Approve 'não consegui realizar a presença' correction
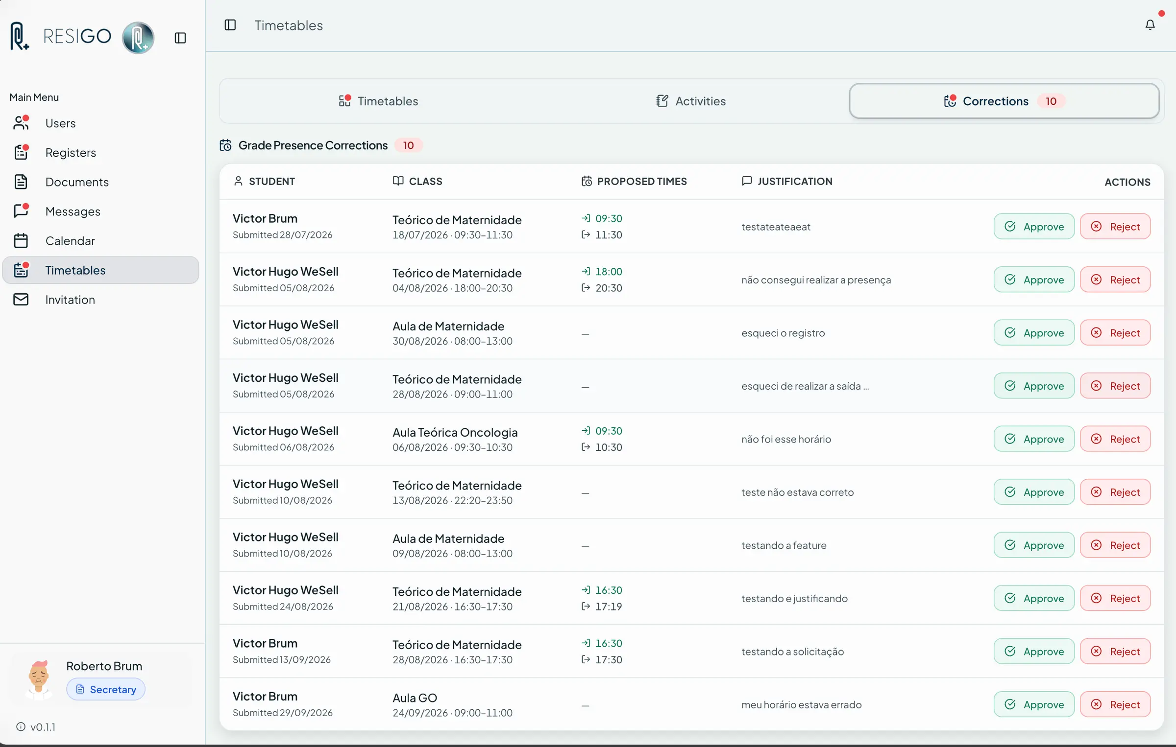This screenshot has width=1176, height=747. [1034, 280]
